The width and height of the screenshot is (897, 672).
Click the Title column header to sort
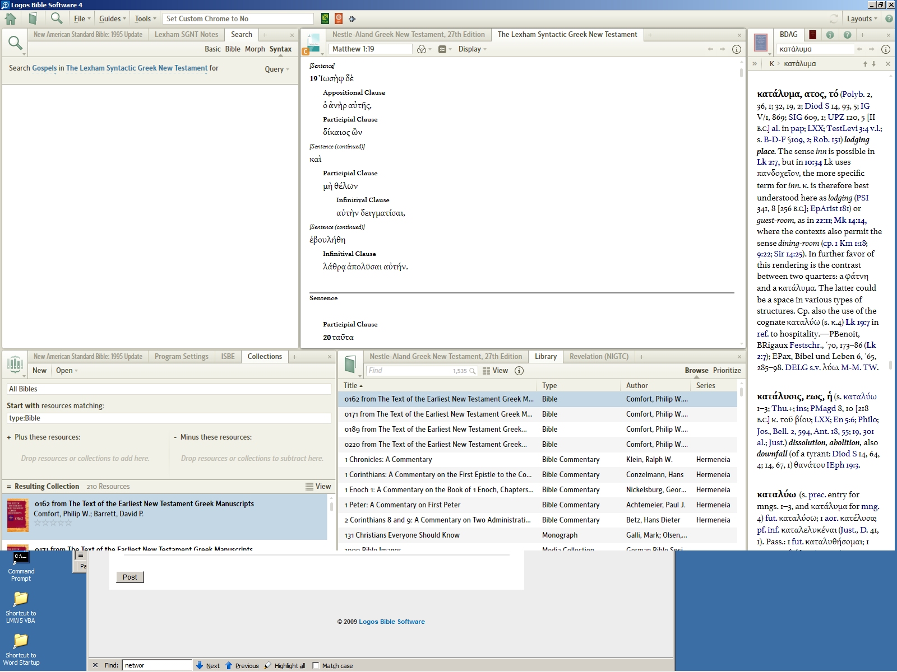click(x=352, y=385)
